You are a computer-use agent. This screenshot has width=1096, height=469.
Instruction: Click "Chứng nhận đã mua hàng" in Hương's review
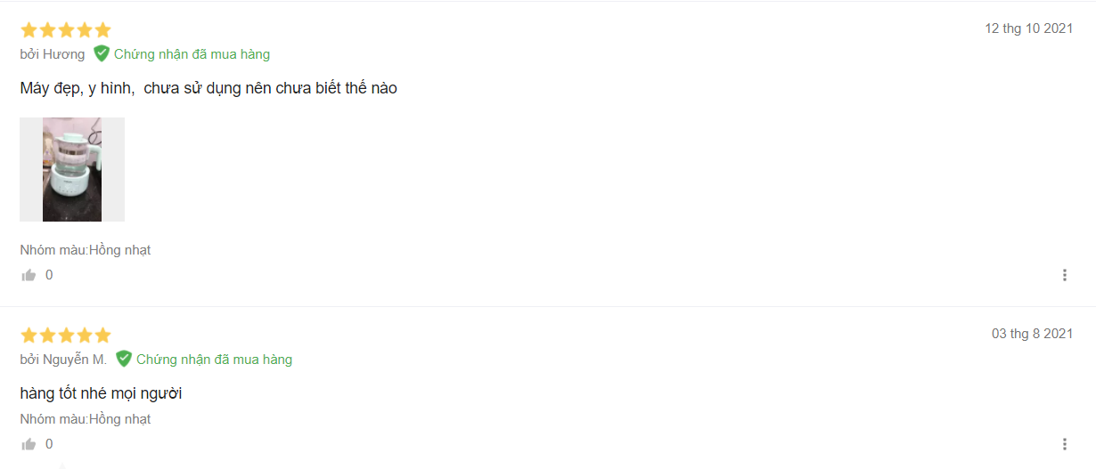[x=192, y=54]
